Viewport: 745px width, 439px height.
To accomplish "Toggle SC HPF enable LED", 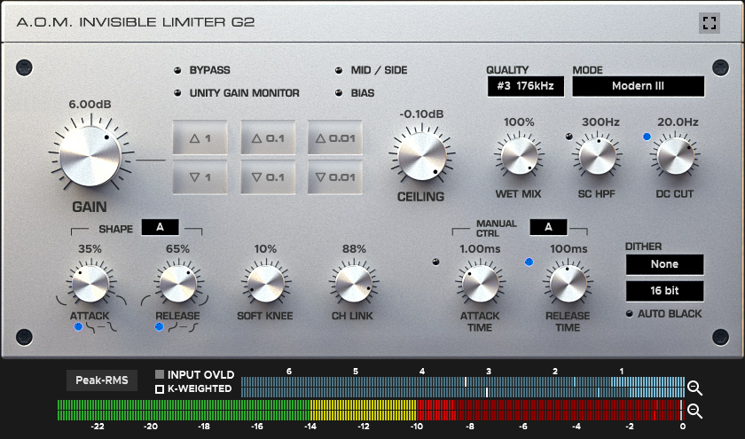I will click(x=569, y=137).
